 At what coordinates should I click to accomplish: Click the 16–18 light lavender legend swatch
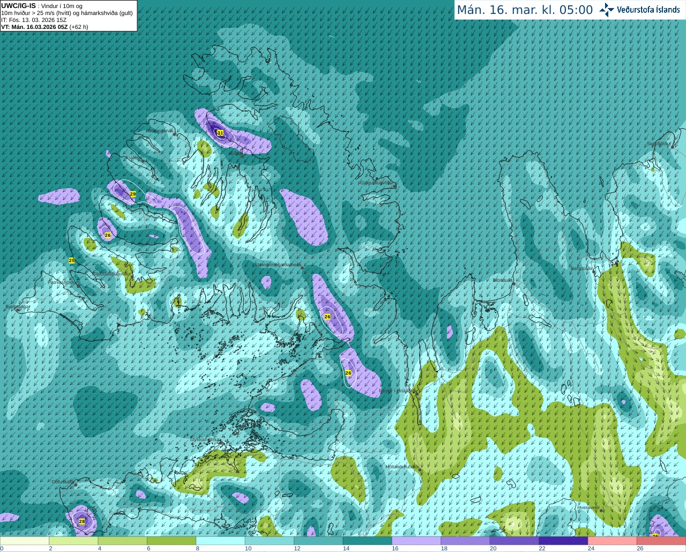pyautogui.click(x=416, y=541)
